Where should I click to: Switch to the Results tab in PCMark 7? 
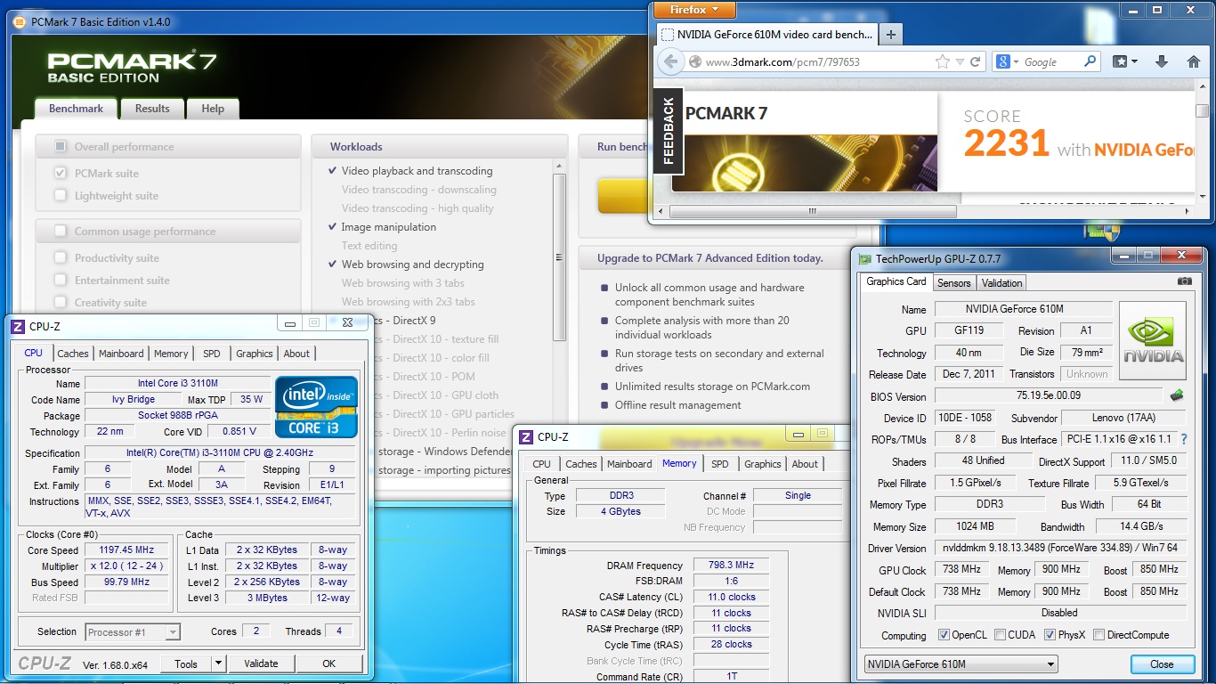tap(152, 109)
